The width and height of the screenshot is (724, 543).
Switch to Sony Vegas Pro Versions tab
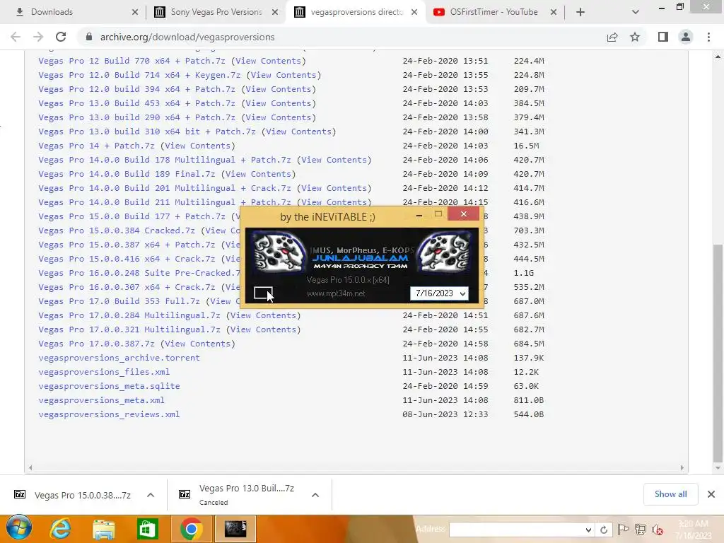[216, 12]
